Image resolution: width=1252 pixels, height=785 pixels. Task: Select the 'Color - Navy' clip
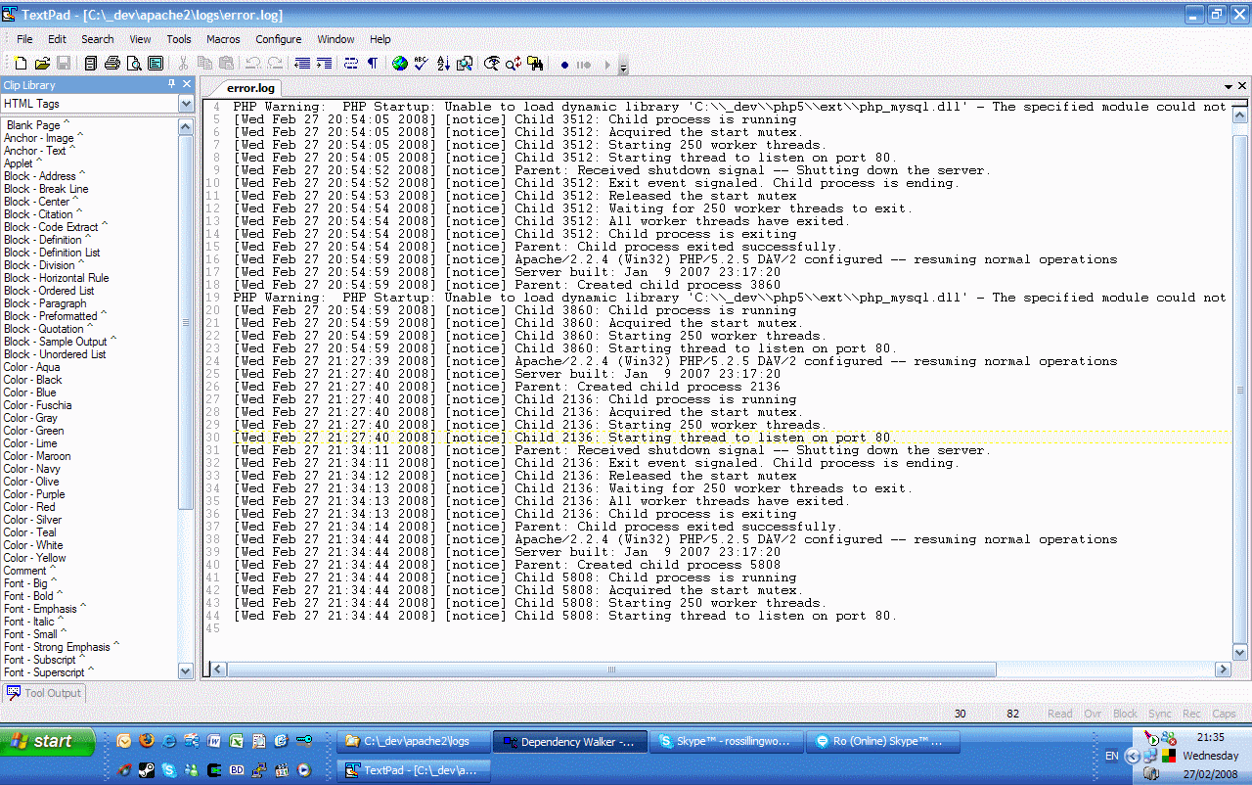[x=31, y=469]
